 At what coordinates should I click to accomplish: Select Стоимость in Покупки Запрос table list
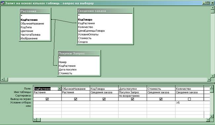pyautogui.click(x=65, y=73)
